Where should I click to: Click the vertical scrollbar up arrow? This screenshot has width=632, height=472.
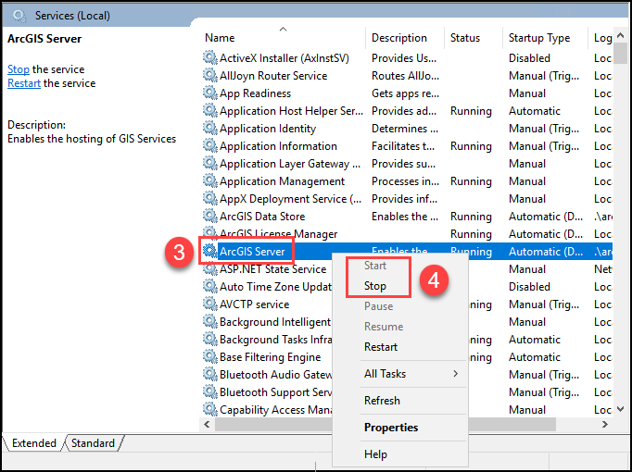[x=621, y=35]
